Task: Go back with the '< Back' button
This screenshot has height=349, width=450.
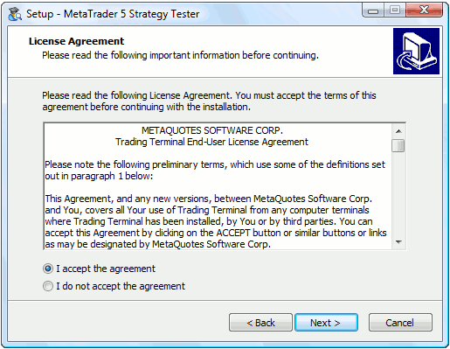Action: coord(260,323)
